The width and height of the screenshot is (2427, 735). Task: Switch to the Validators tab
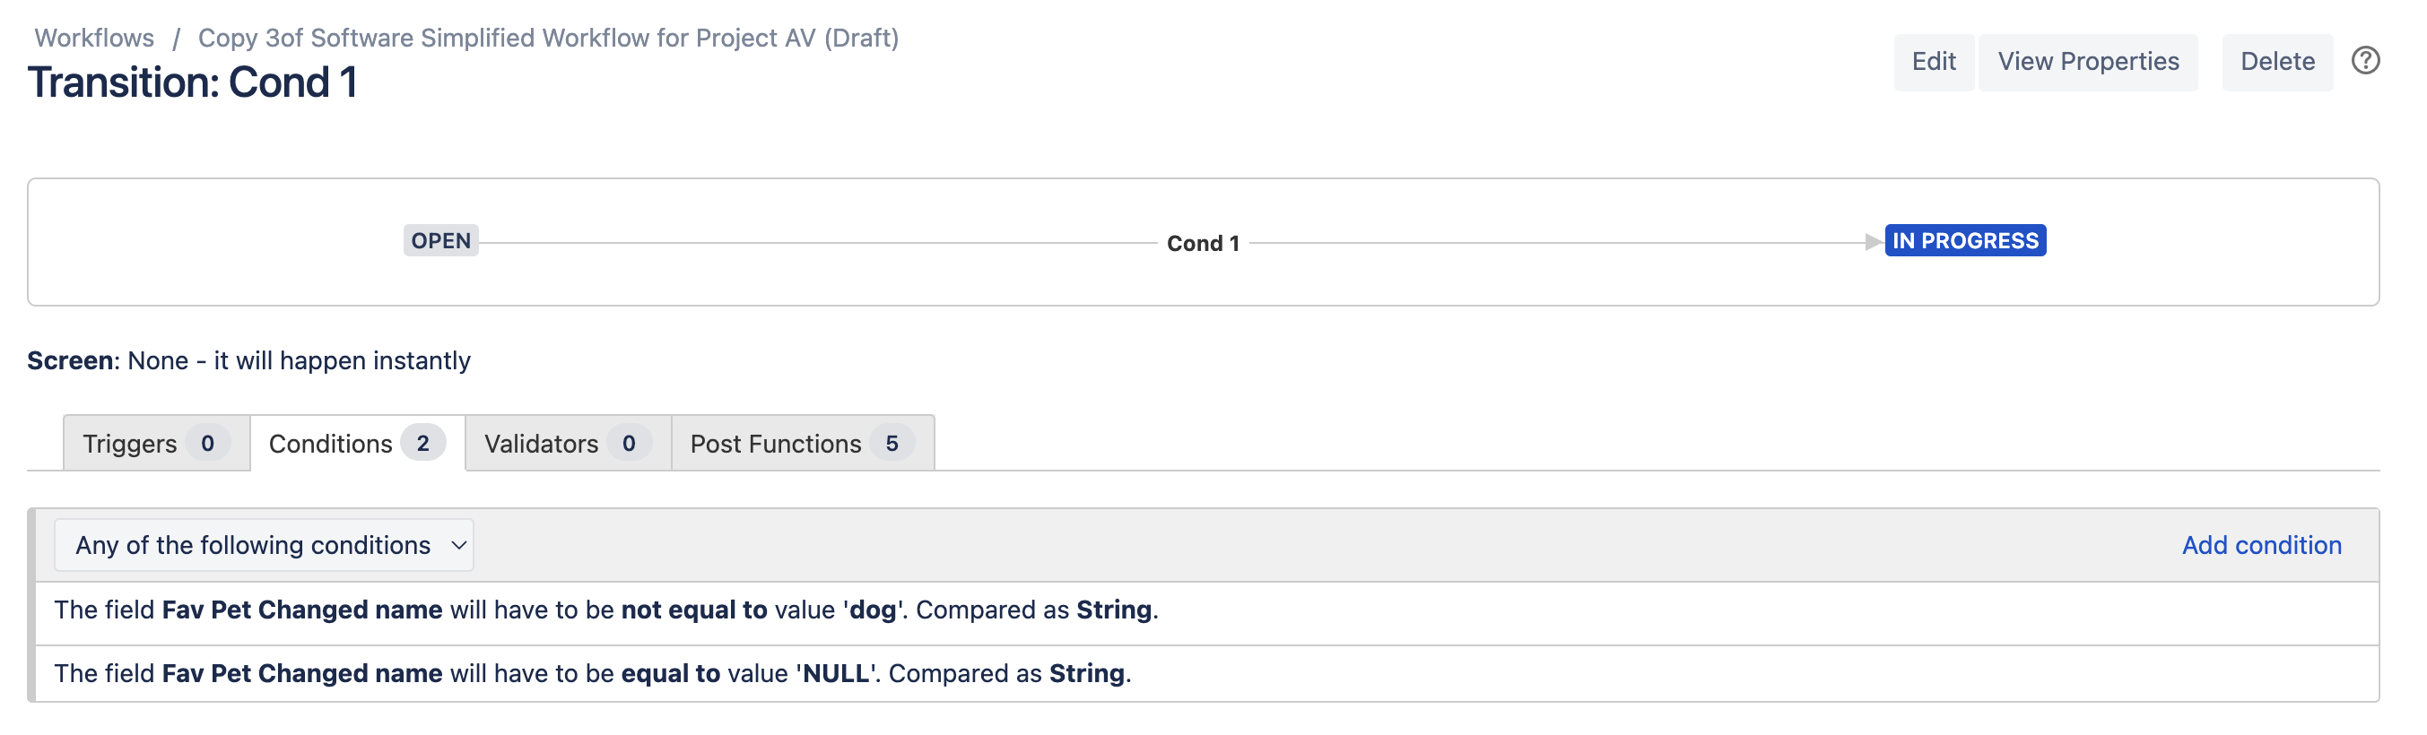click(x=568, y=444)
